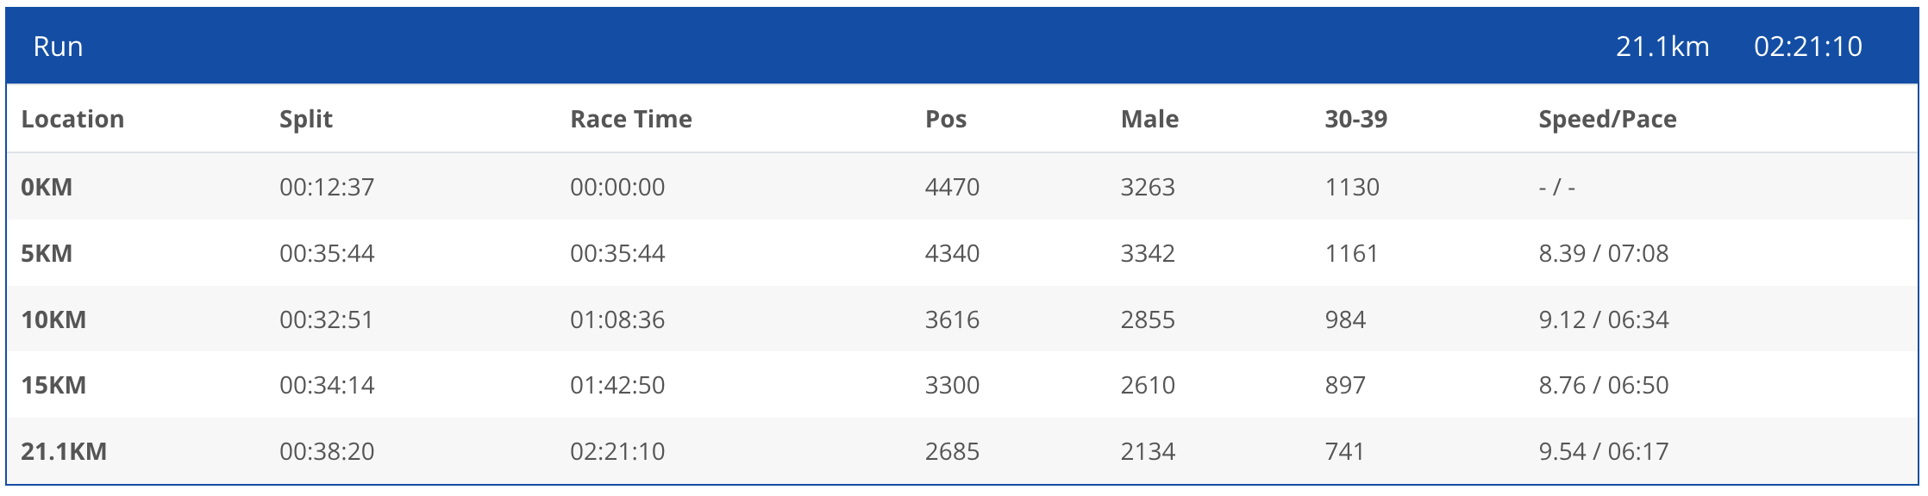Click the male position 3263 in 0KM row
Viewport: 1928px width, 496px height.
coord(1147,187)
